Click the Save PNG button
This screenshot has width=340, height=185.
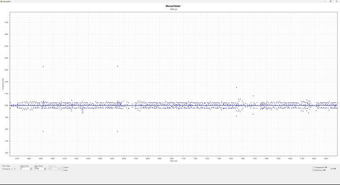click(x=334, y=169)
